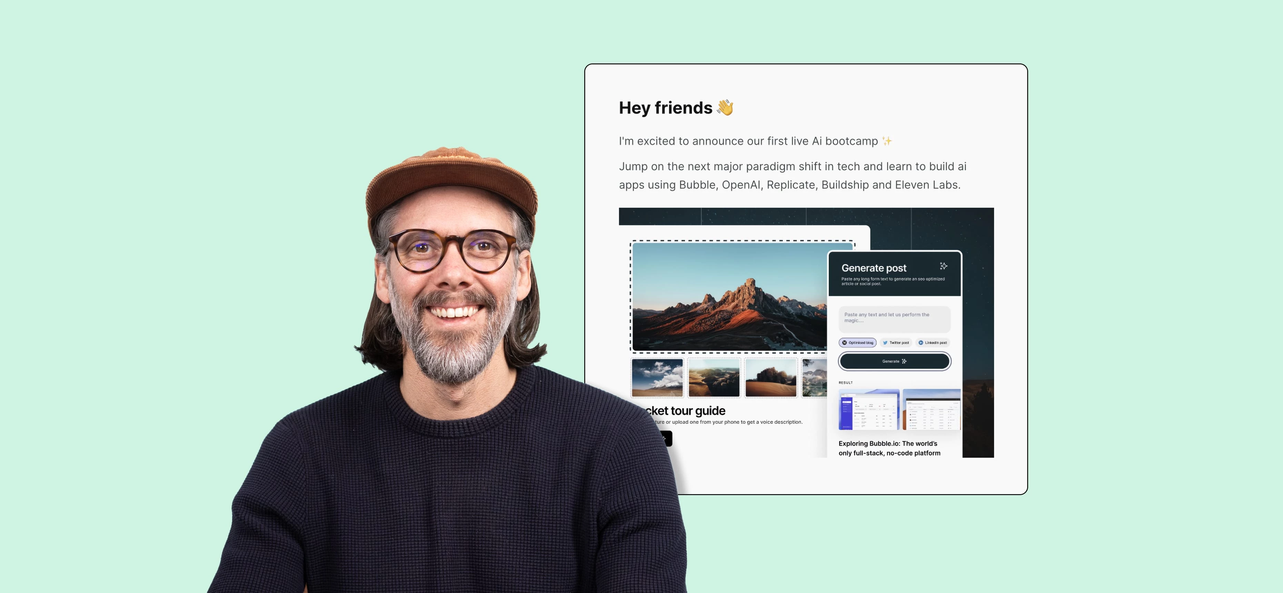Image resolution: width=1283 pixels, height=593 pixels.
Task: Open the purple sidebar result screenshot
Action: tap(869, 410)
